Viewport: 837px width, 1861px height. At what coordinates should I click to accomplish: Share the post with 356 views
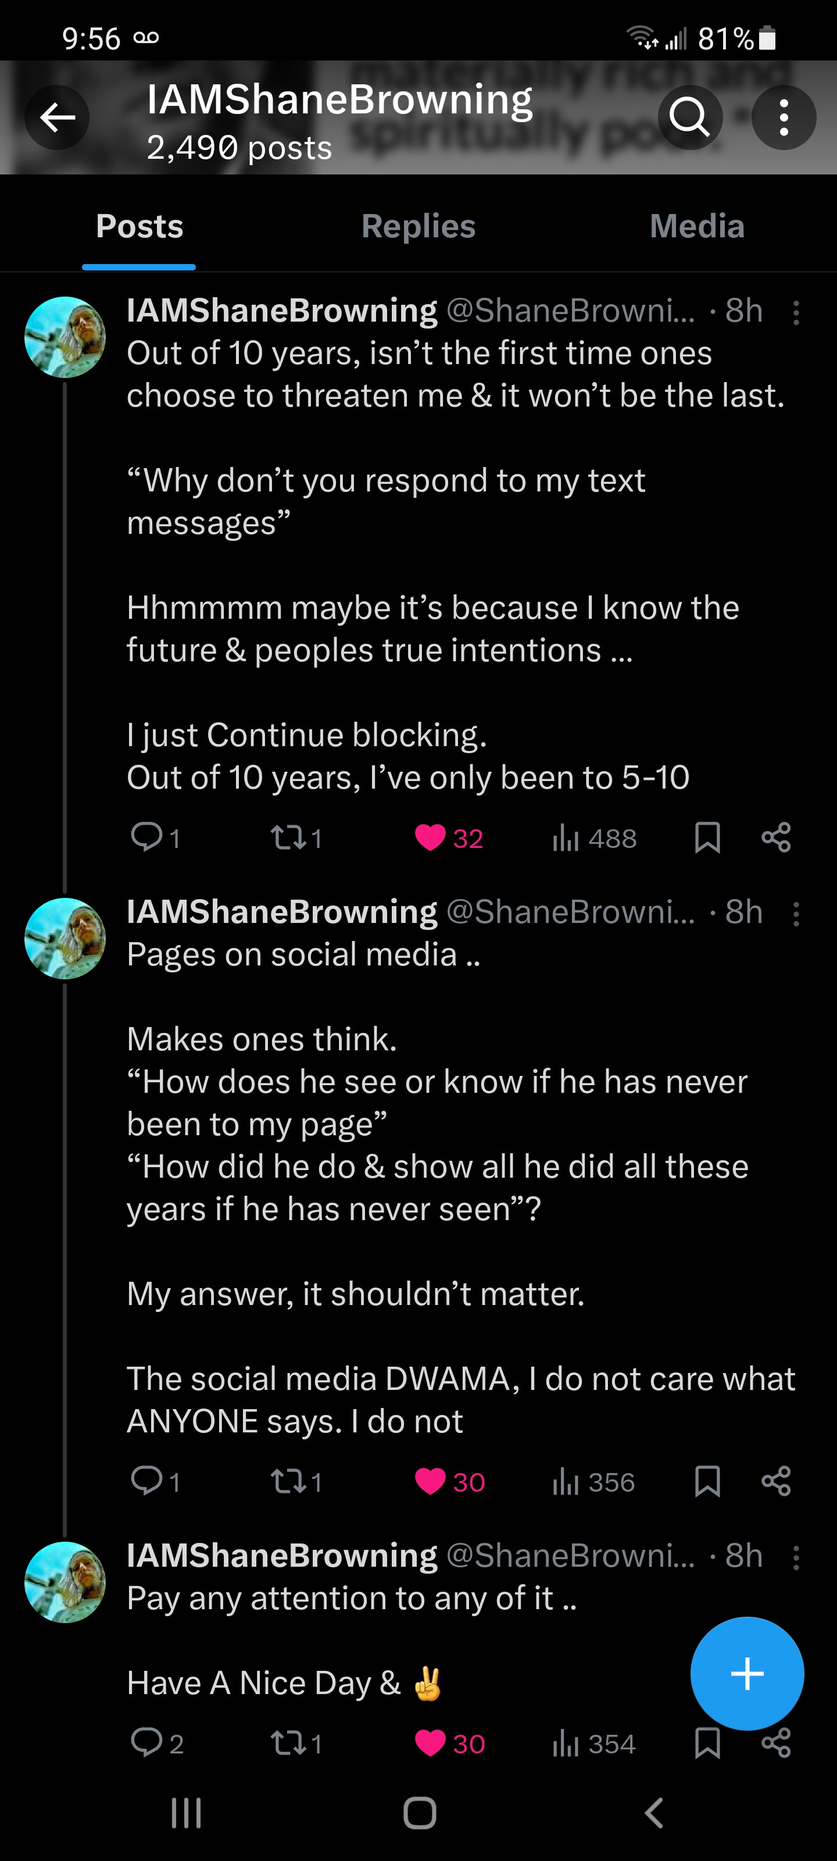pyautogui.click(x=777, y=1481)
